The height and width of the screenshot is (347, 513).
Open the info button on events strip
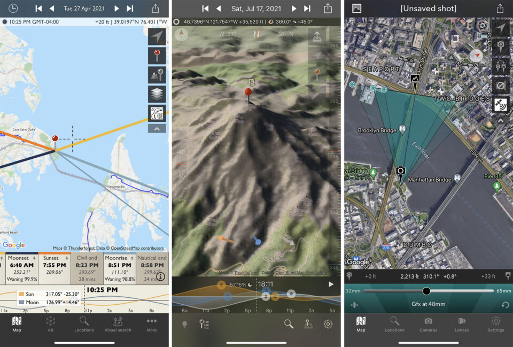click(160, 277)
